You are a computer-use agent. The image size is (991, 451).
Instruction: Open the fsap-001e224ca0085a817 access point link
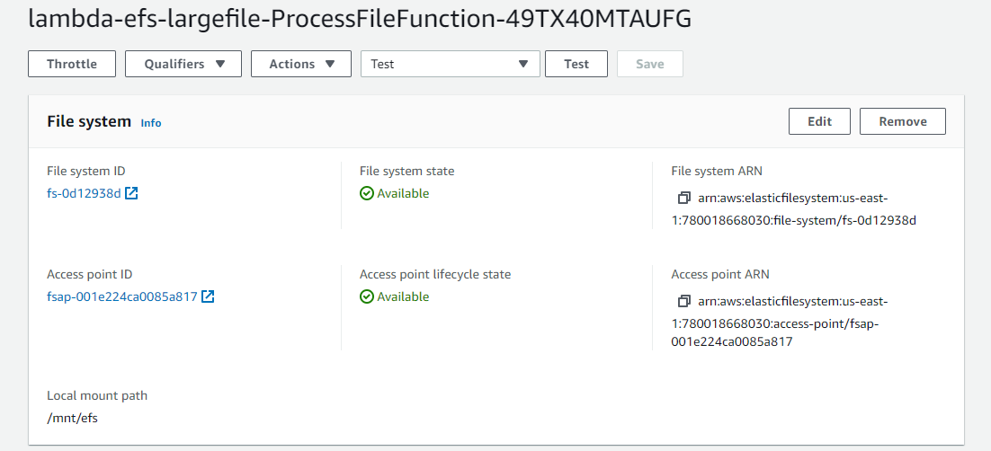tap(121, 296)
